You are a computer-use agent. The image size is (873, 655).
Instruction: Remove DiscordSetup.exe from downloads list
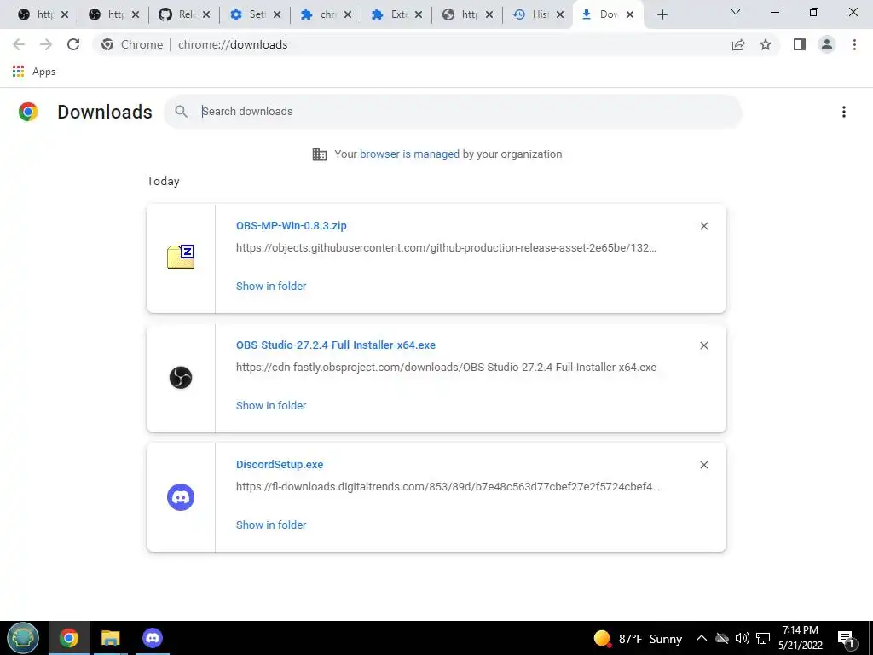(x=703, y=465)
